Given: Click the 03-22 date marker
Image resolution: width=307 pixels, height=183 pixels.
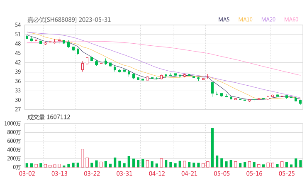Looking at the screenshot, I should (x=92, y=173).
